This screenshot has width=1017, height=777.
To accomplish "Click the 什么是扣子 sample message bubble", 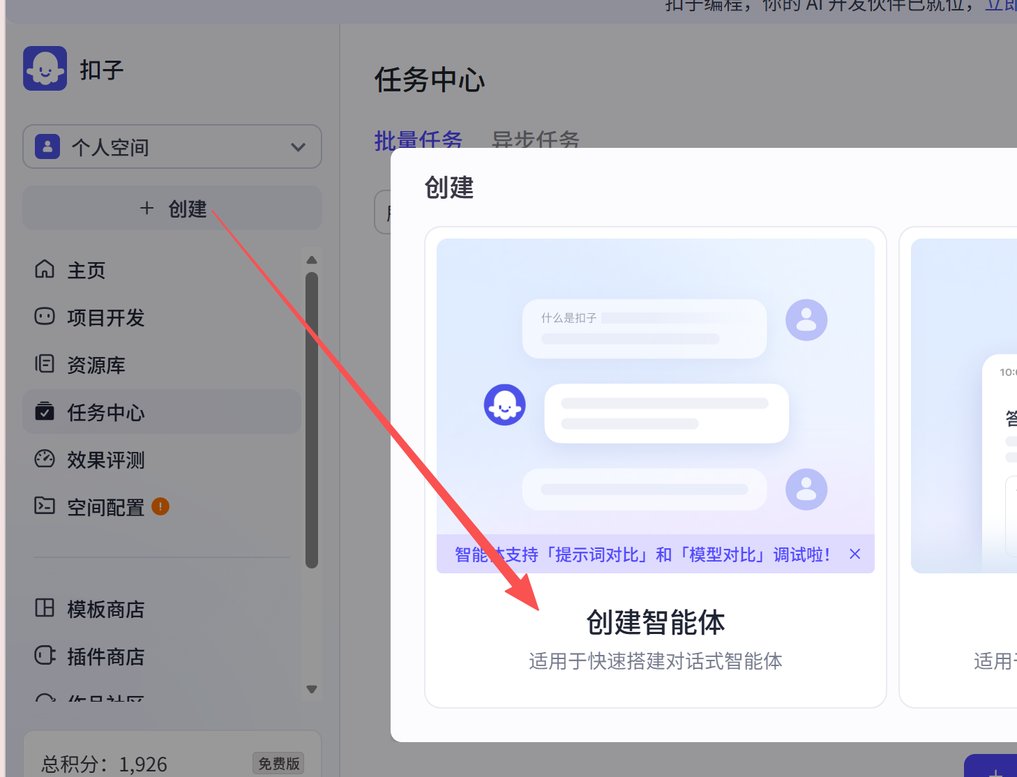I will click(x=645, y=329).
